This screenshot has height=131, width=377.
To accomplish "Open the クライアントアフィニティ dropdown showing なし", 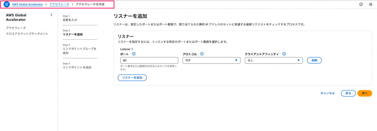I will [x=274, y=60].
